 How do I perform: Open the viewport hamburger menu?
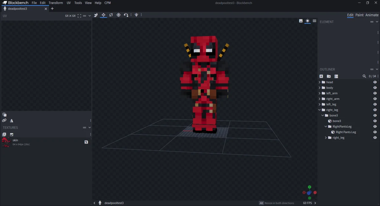(314, 21)
